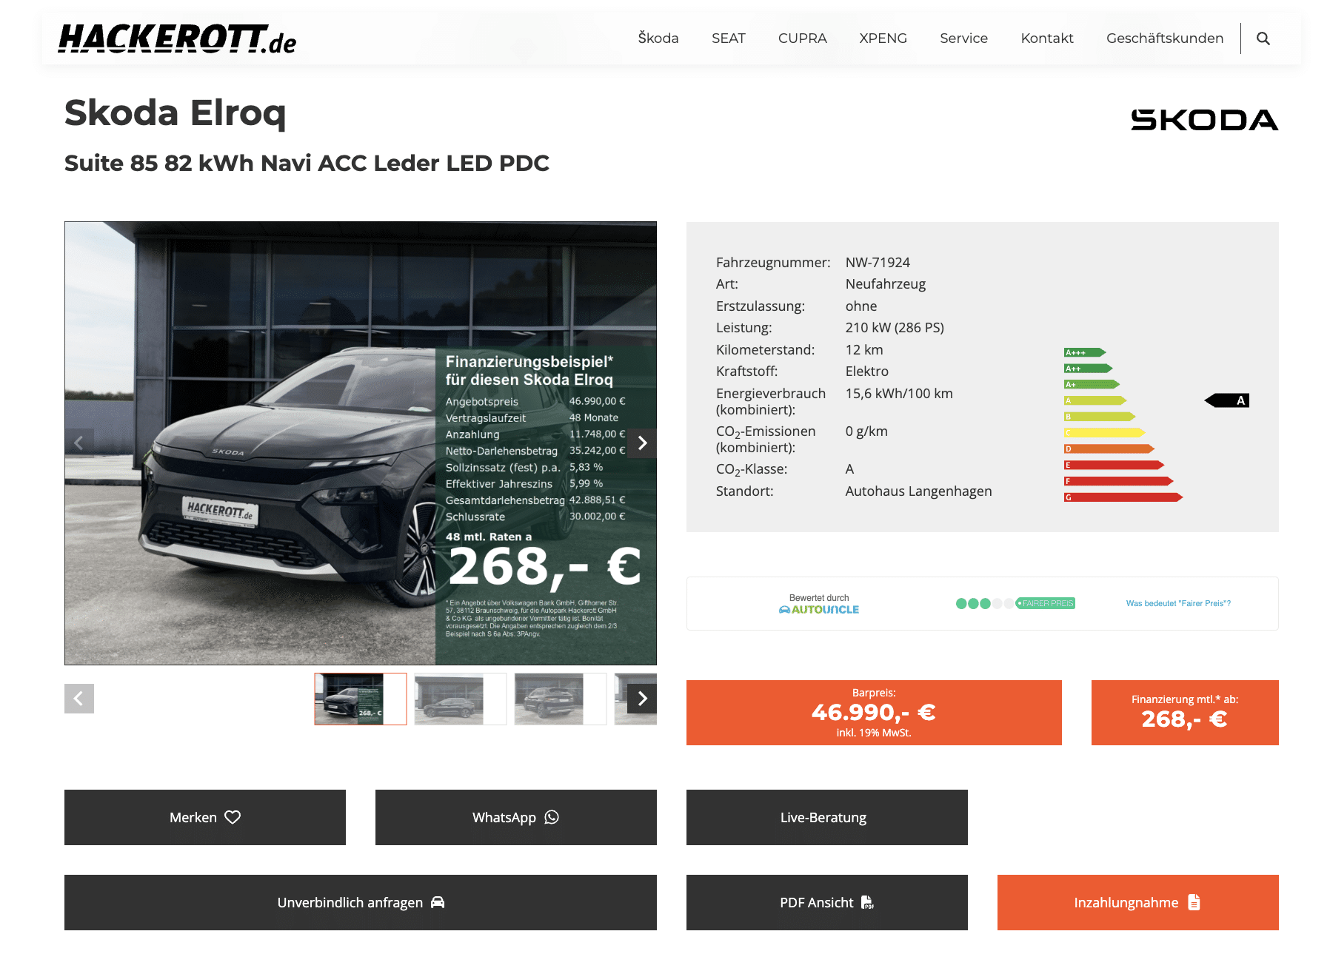Select the first thumbnail with financing overlay
1330x971 pixels.
(x=361, y=699)
